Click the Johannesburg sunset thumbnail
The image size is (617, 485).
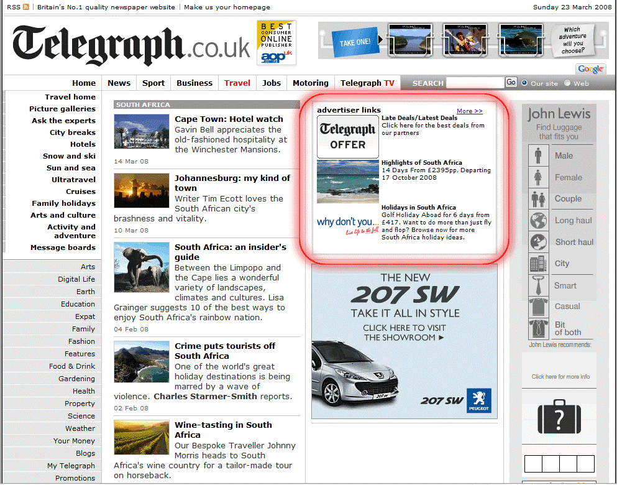tap(142, 190)
